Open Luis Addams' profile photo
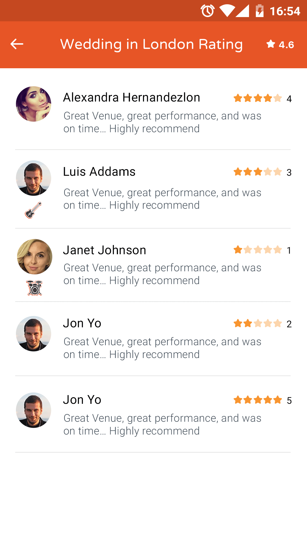The image size is (307, 546). click(34, 178)
